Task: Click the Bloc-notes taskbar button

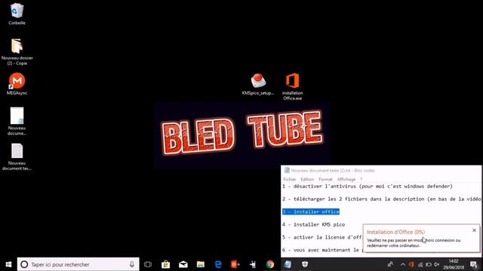Action: pos(288,264)
